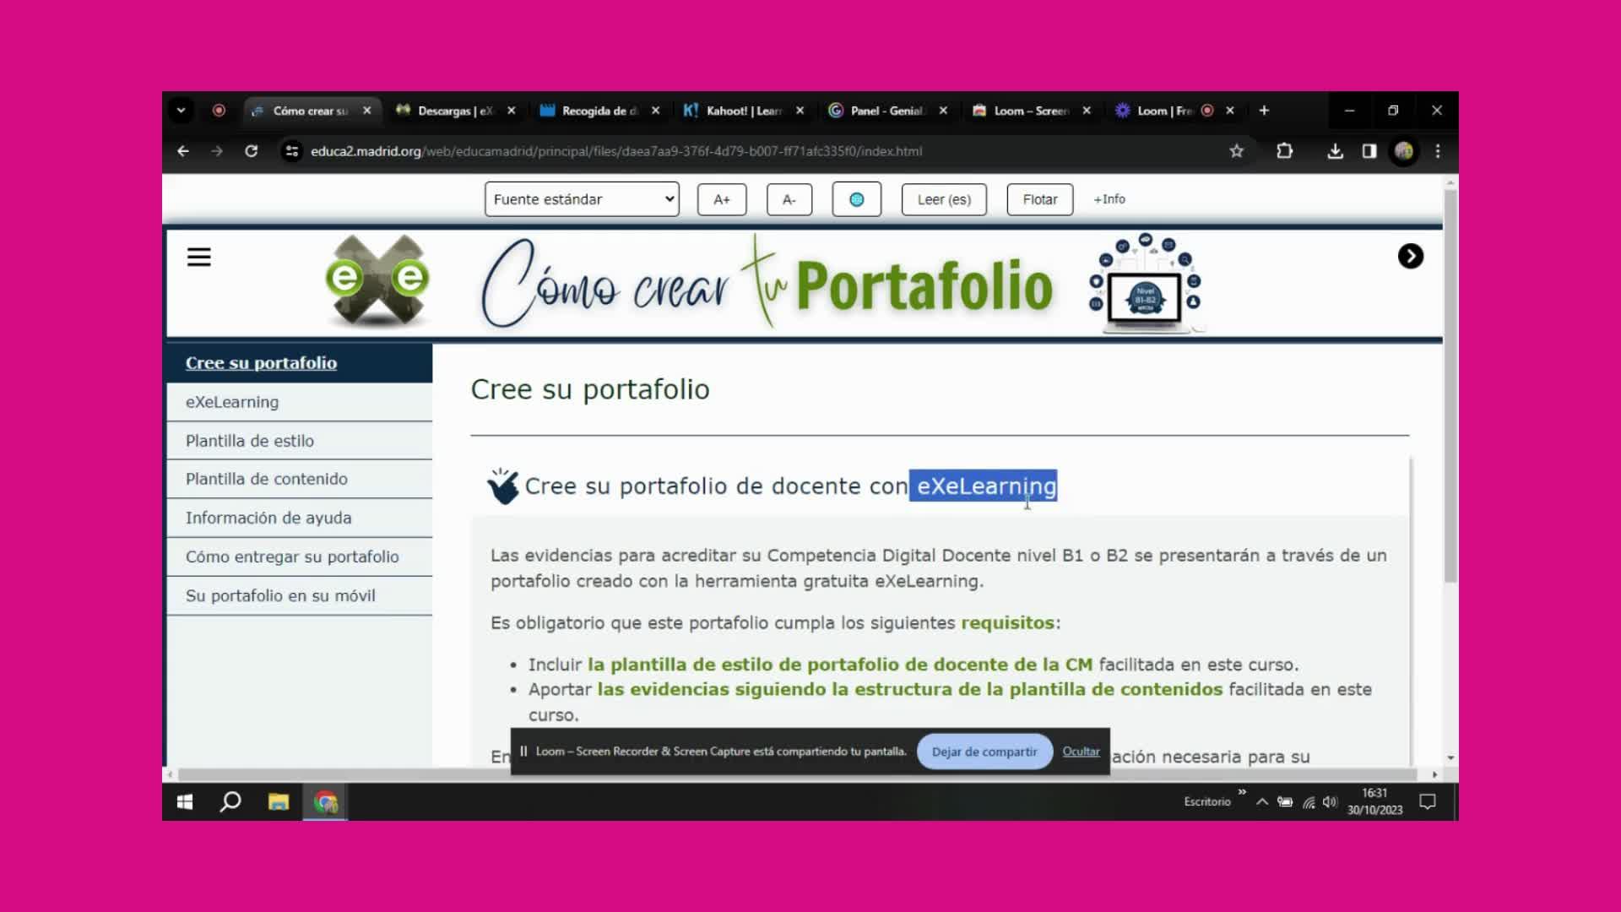Switch to the Kahoot! browser tab
The image size is (1621, 912).
tap(741, 111)
